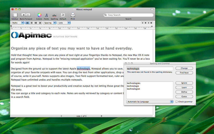
Task: Click the misspelled word field in Spelling panel
Action: 150,69
